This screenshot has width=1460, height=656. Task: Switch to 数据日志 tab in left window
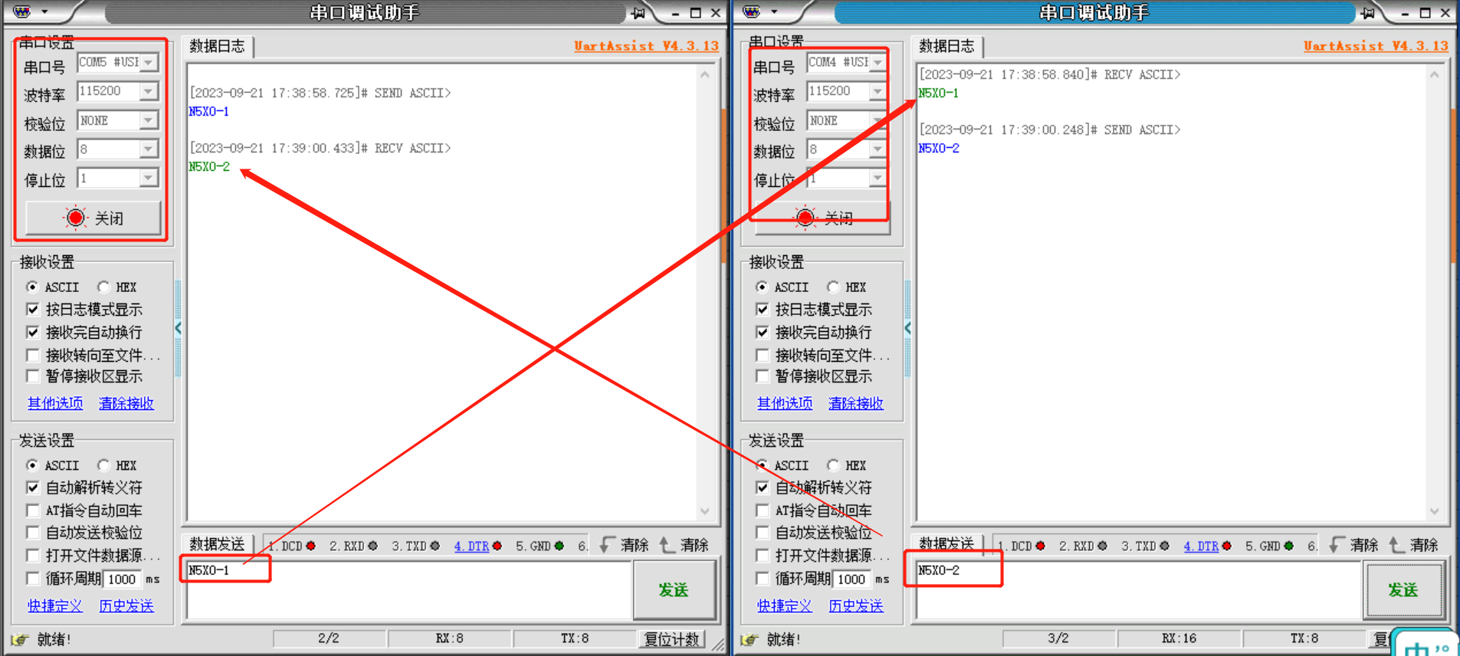(218, 46)
